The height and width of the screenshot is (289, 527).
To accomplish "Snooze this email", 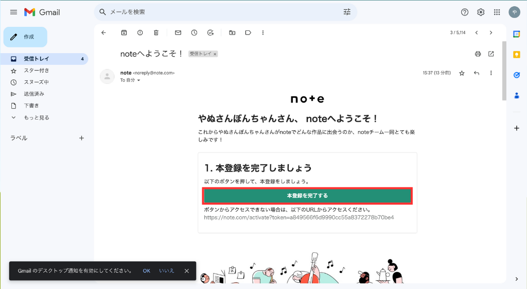I will [194, 32].
